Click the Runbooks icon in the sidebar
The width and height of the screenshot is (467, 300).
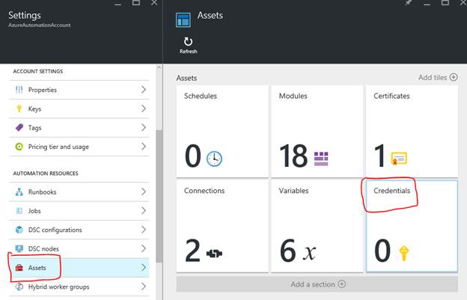[19, 192]
